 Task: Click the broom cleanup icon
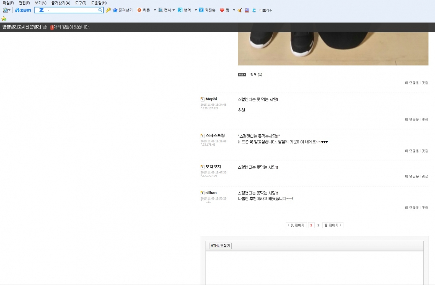point(240,10)
